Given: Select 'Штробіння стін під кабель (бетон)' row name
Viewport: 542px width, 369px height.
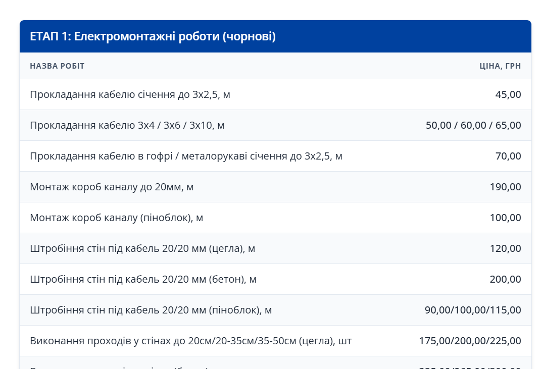Looking at the screenshot, I should 143,279.
